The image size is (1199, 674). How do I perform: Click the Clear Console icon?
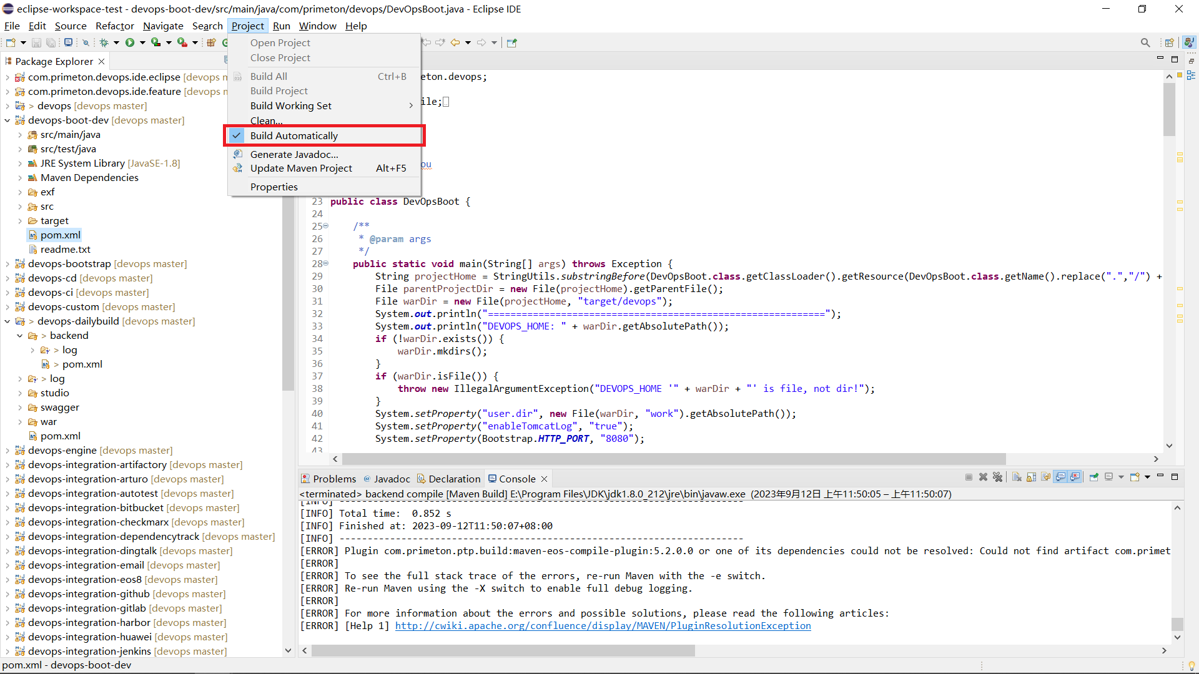click(x=1017, y=477)
